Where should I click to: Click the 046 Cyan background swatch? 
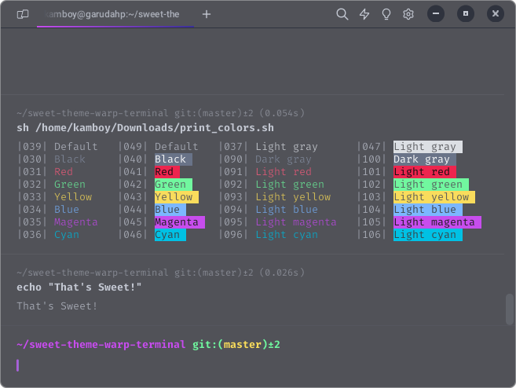tap(170, 235)
